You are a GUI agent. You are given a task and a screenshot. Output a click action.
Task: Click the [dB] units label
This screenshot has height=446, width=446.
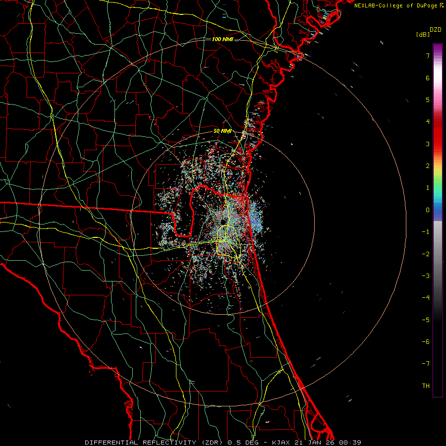tap(423, 34)
